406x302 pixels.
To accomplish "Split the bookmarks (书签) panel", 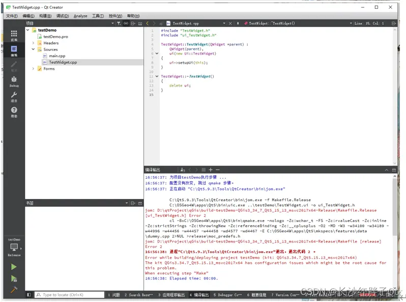I will point(133,203).
